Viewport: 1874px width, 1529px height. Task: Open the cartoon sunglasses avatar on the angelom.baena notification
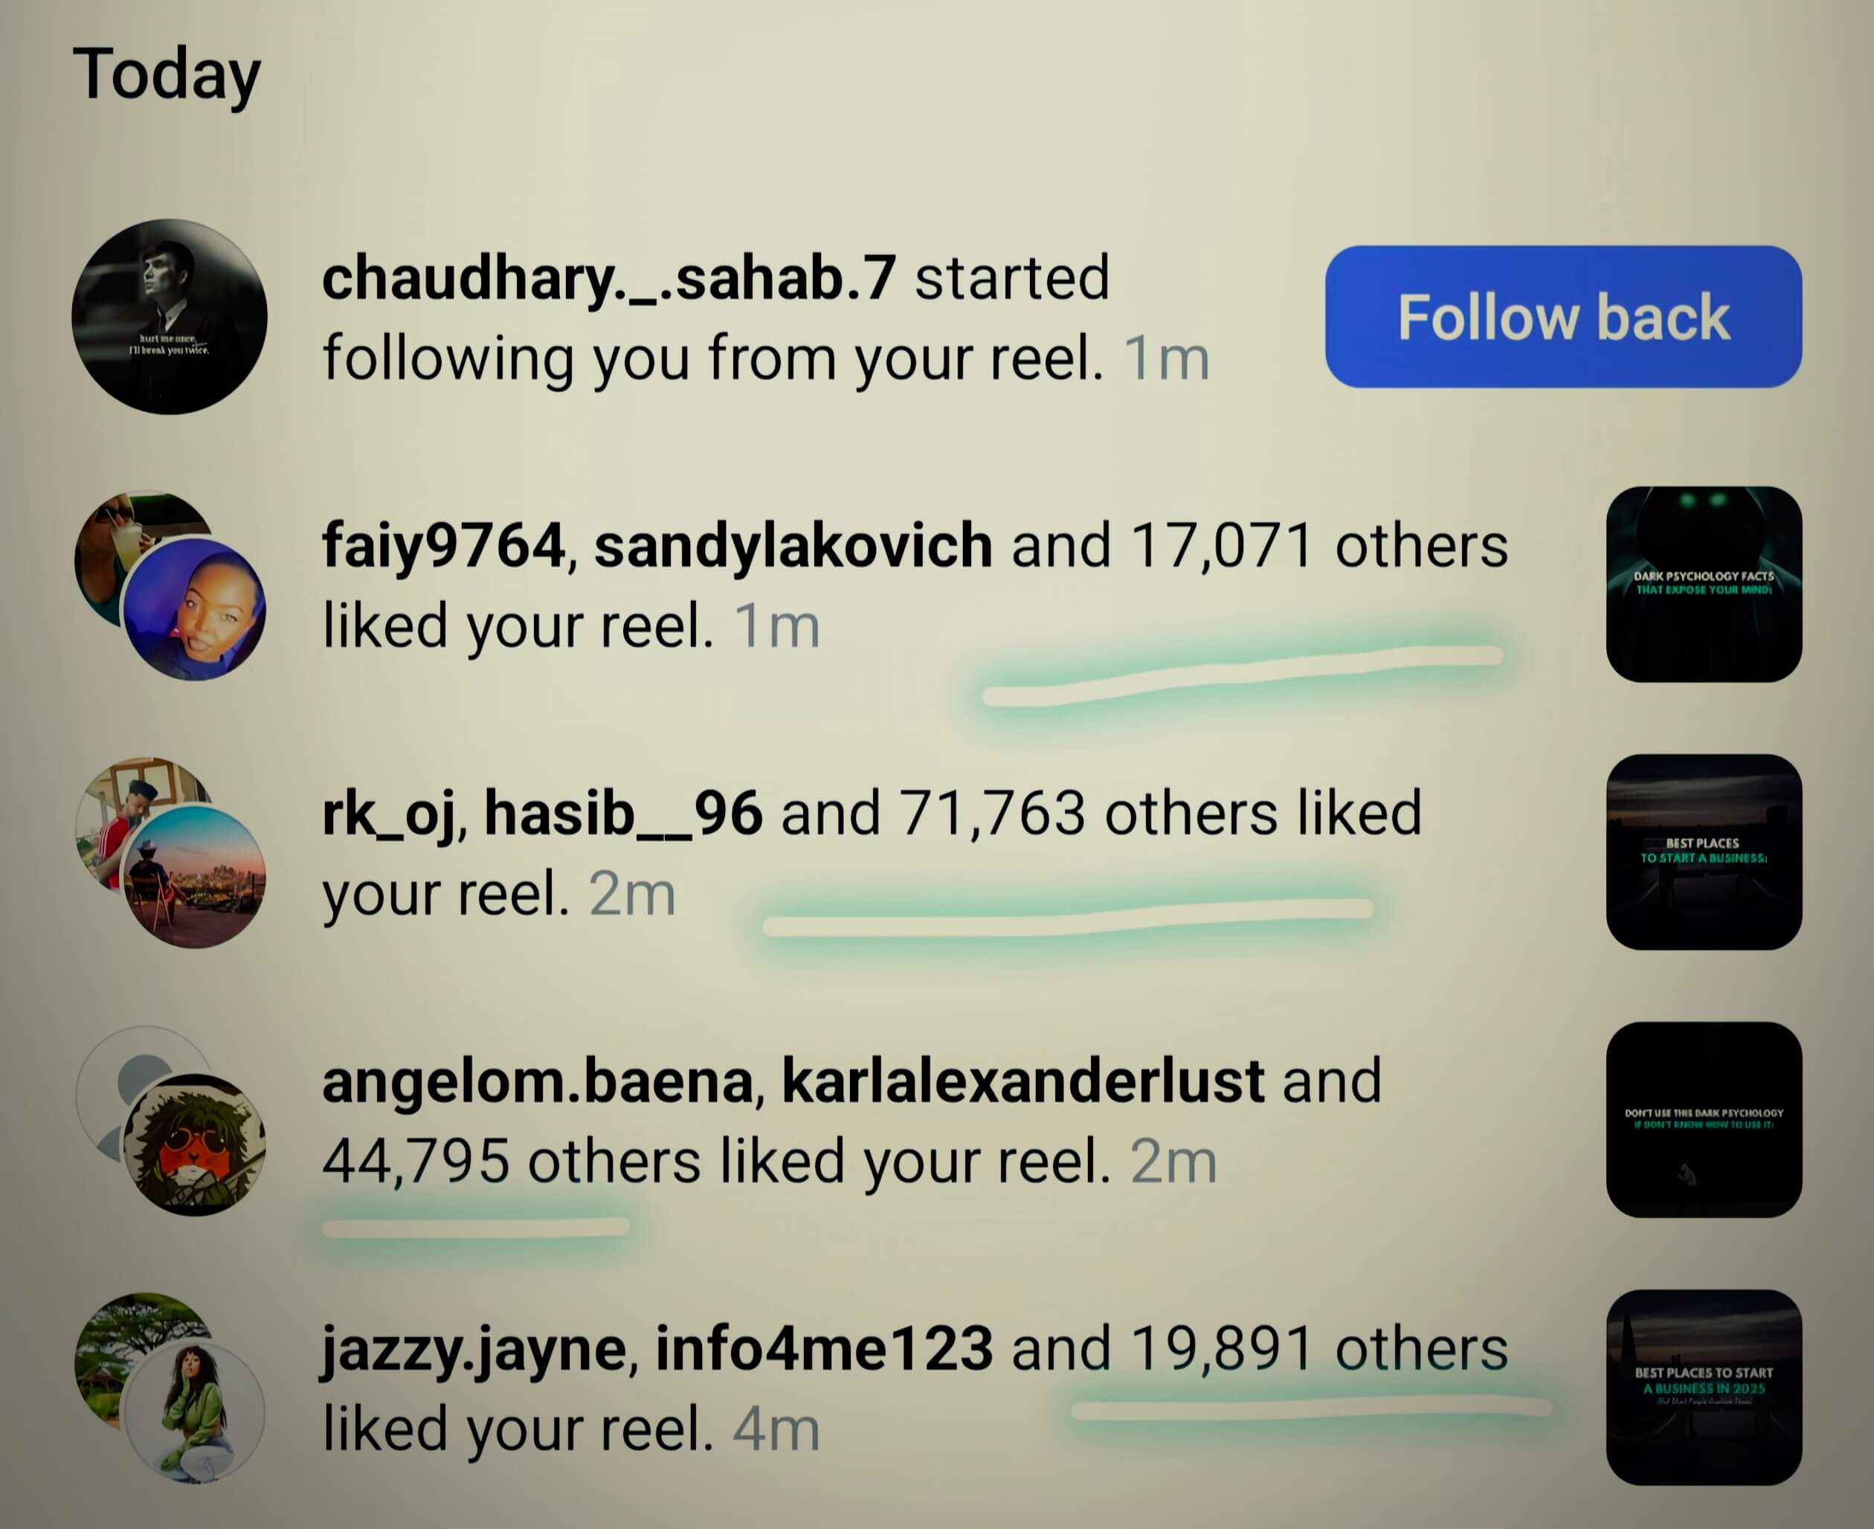pyautogui.click(x=195, y=1145)
